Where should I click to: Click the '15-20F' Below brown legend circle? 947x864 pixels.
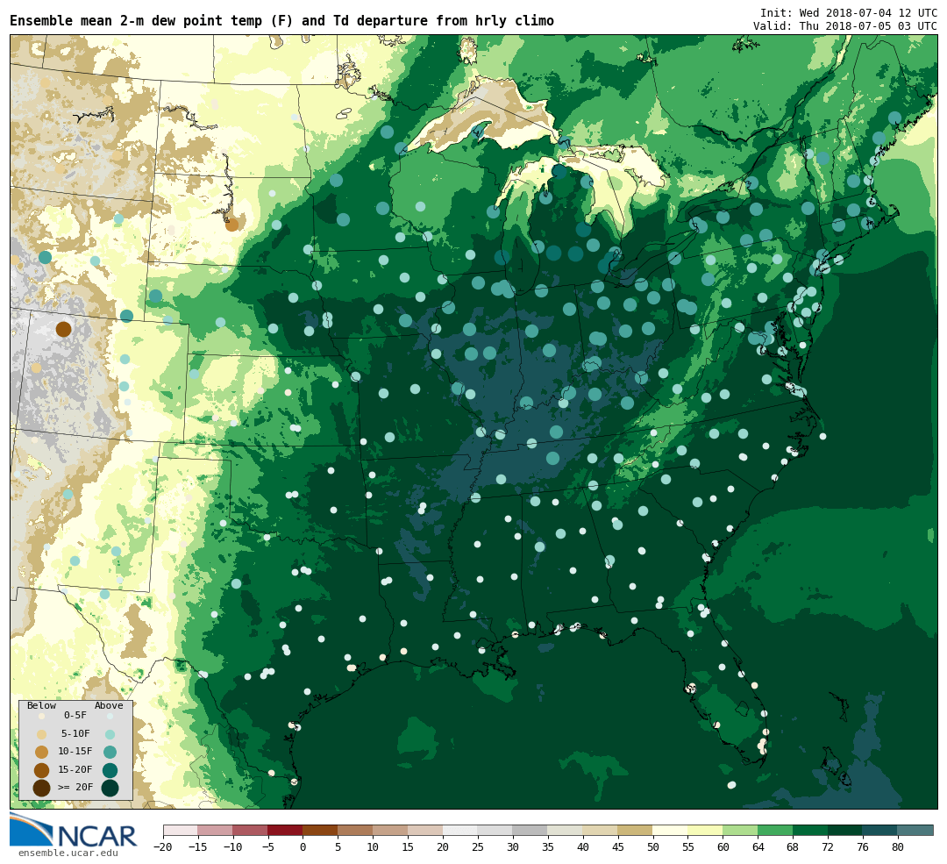[41, 770]
